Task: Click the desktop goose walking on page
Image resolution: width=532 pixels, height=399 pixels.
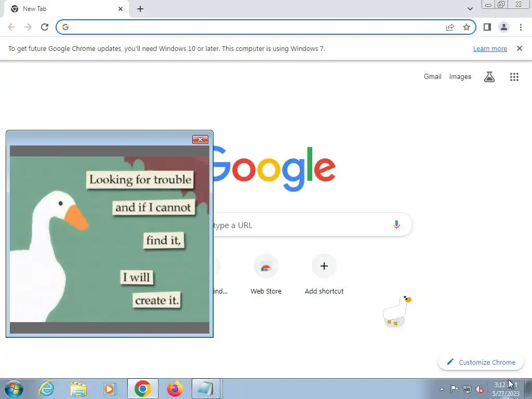Action: (x=397, y=311)
